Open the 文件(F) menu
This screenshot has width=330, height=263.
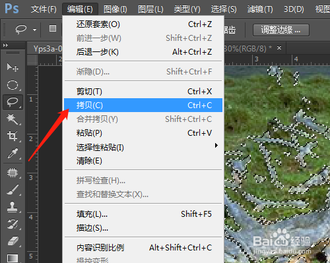coord(44,9)
